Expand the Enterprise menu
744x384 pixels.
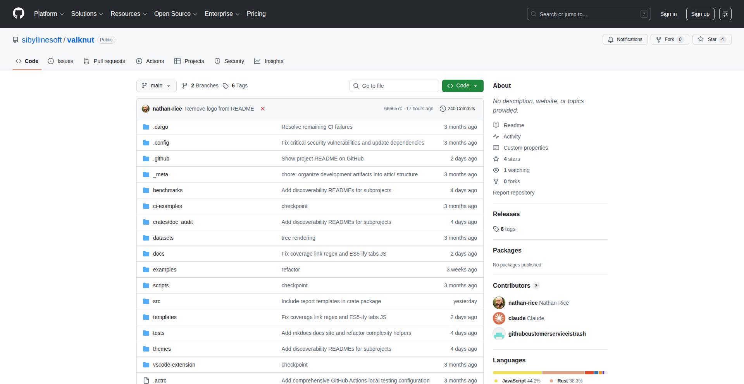pos(222,14)
